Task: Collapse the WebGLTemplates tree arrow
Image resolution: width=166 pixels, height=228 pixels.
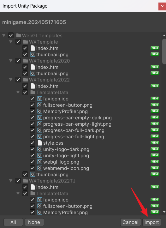Action: tap(4, 35)
